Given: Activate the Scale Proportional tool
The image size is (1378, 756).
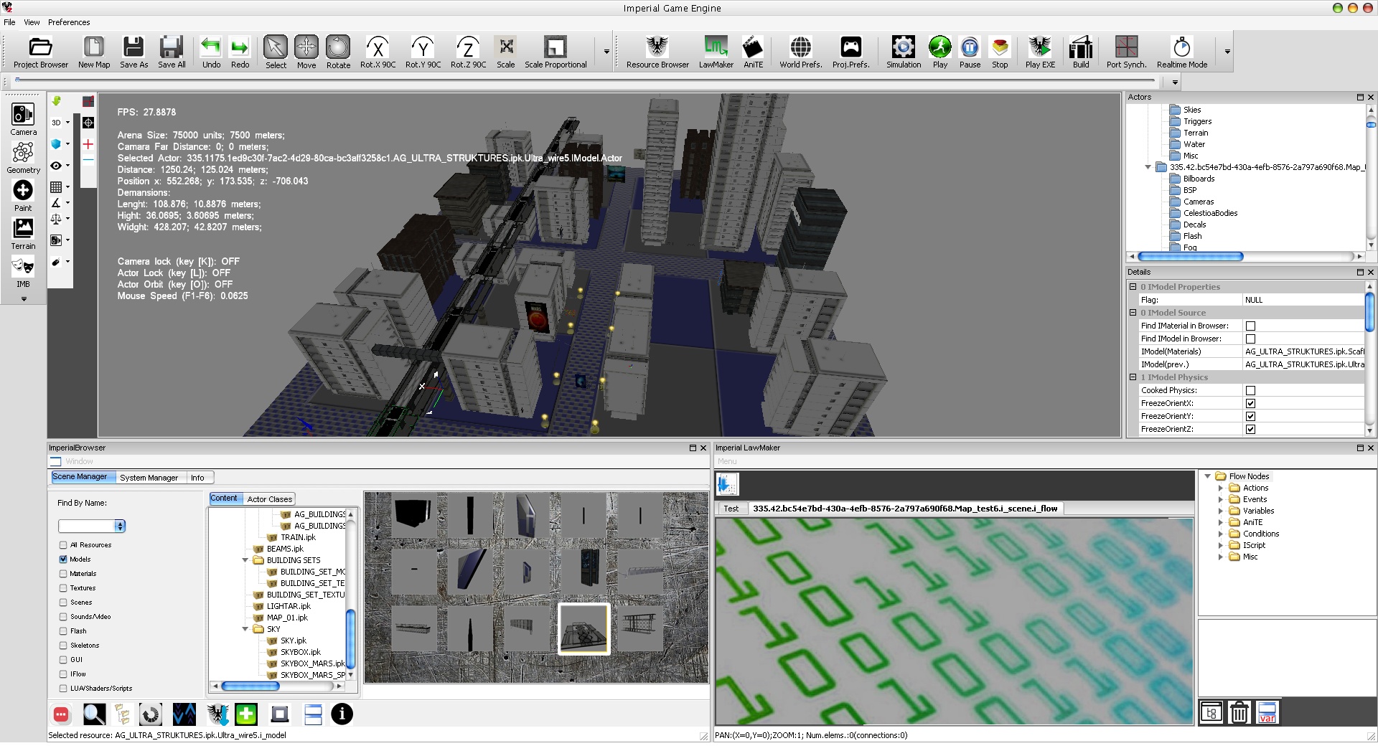Looking at the screenshot, I should click(x=555, y=52).
